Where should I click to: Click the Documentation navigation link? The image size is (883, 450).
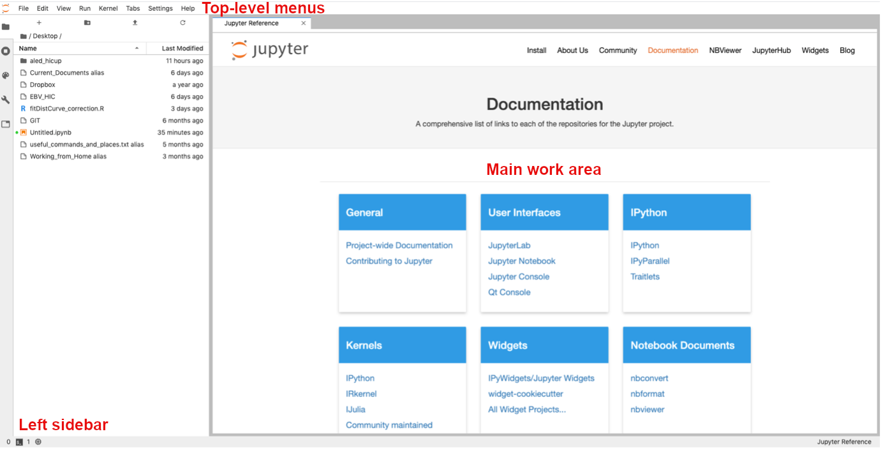click(673, 50)
